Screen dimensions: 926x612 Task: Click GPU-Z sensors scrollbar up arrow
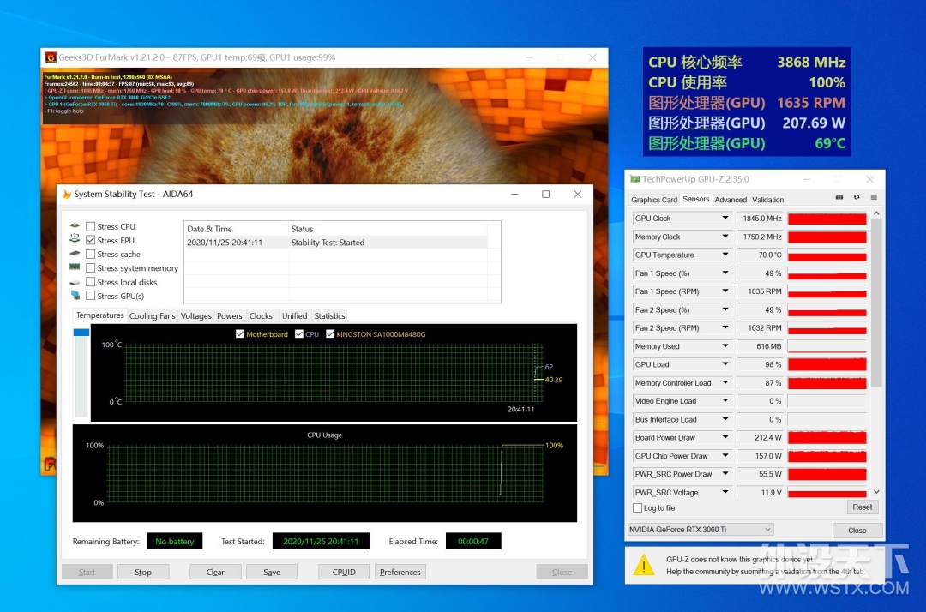pos(876,213)
